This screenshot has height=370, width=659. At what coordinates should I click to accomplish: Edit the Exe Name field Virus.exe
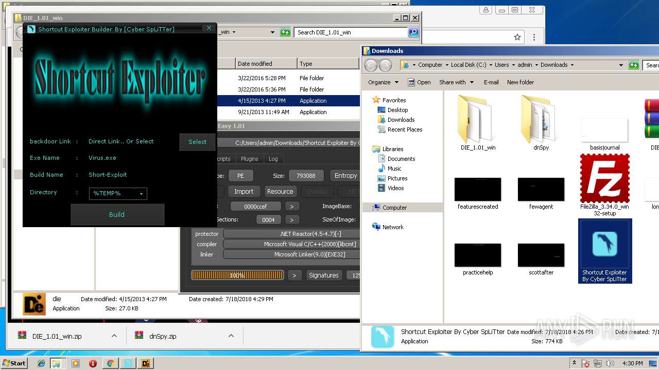coord(102,158)
